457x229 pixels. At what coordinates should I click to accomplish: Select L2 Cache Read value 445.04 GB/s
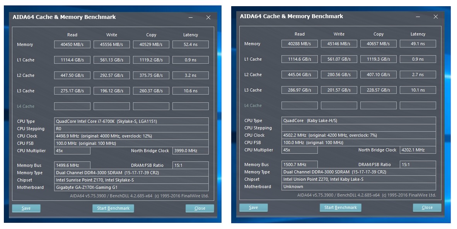[300, 75]
